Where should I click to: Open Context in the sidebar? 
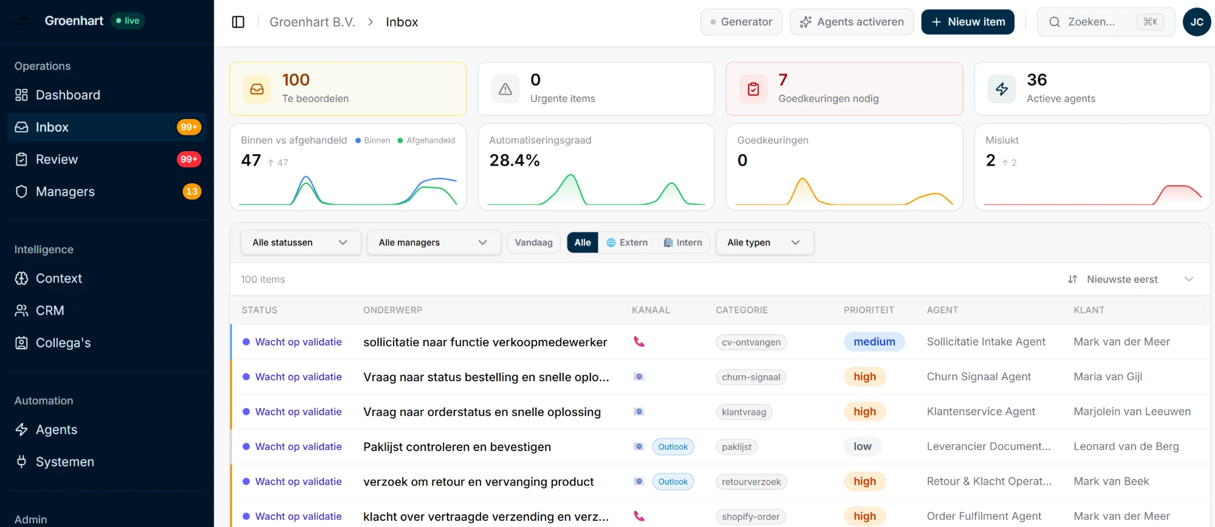pyautogui.click(x=107, y=278)
